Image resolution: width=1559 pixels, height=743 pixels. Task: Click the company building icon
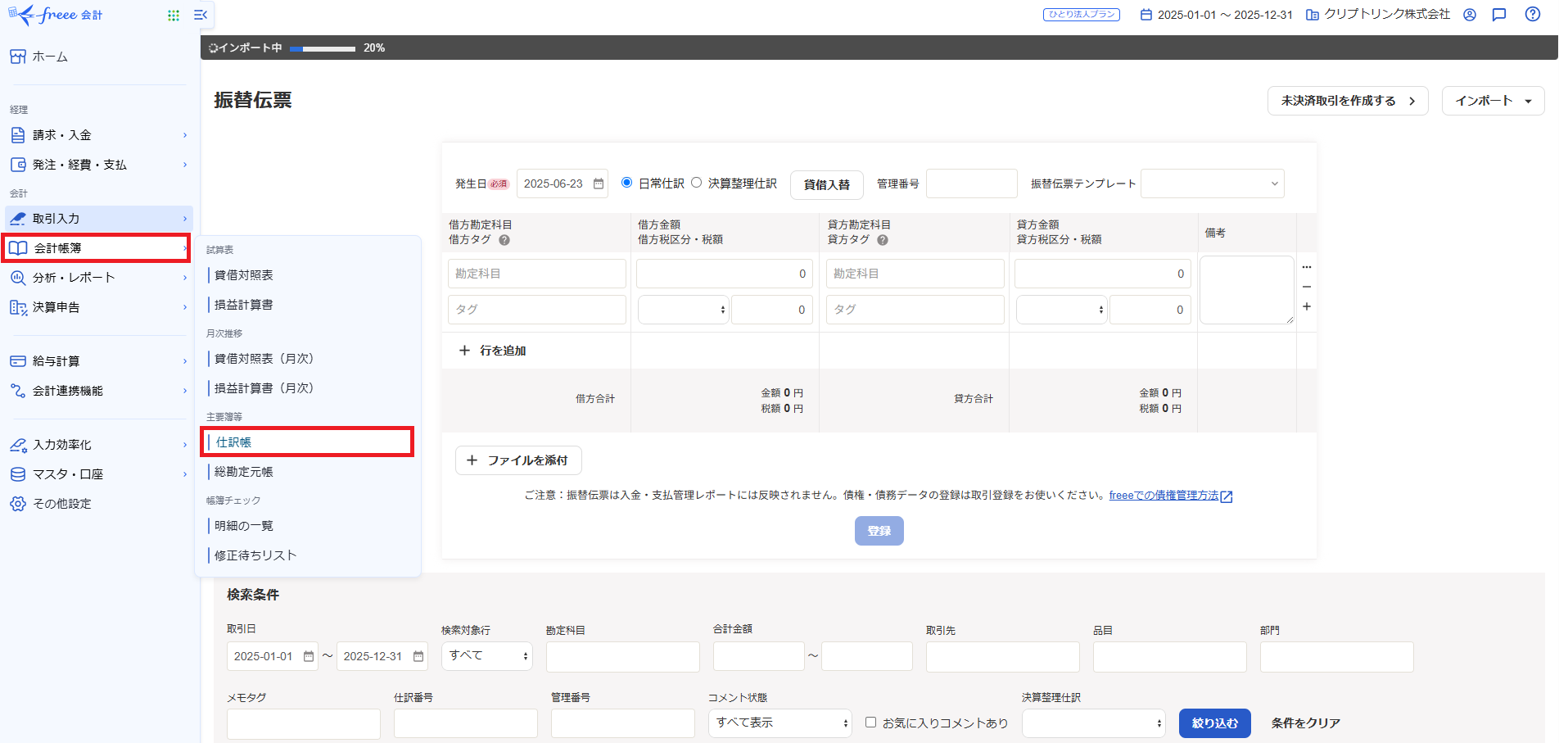(1313, 15)
